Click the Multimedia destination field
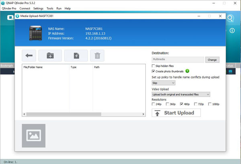The width and height of the screenshot is (241, 164). tap(178, 59)
